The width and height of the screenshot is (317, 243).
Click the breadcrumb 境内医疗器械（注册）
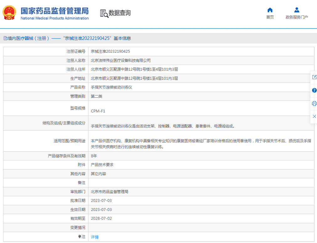tap(28, 38)
